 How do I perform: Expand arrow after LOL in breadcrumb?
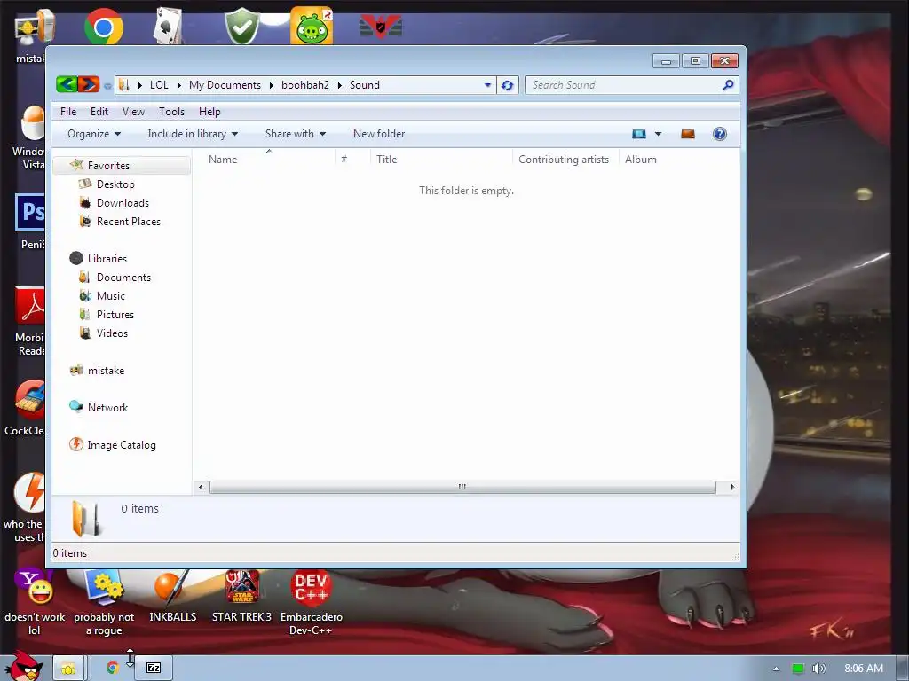click(x=178, y=86)
